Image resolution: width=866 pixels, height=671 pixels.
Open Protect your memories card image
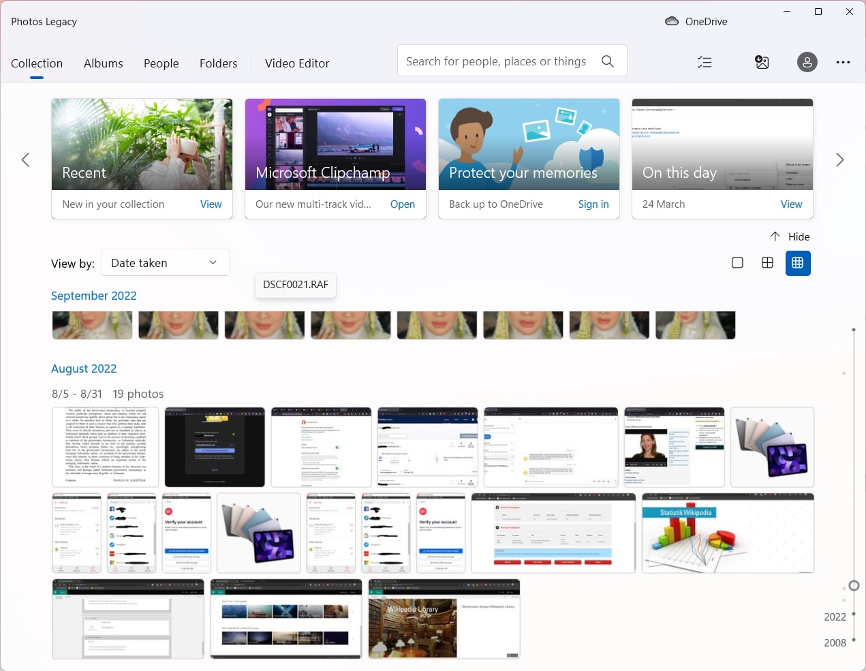[529, 144]
